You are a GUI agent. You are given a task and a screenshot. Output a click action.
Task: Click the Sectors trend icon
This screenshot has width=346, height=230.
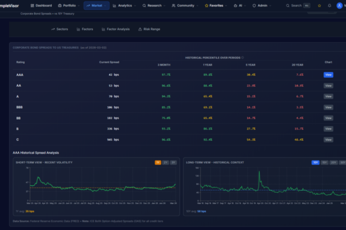[x=53, y=29]
